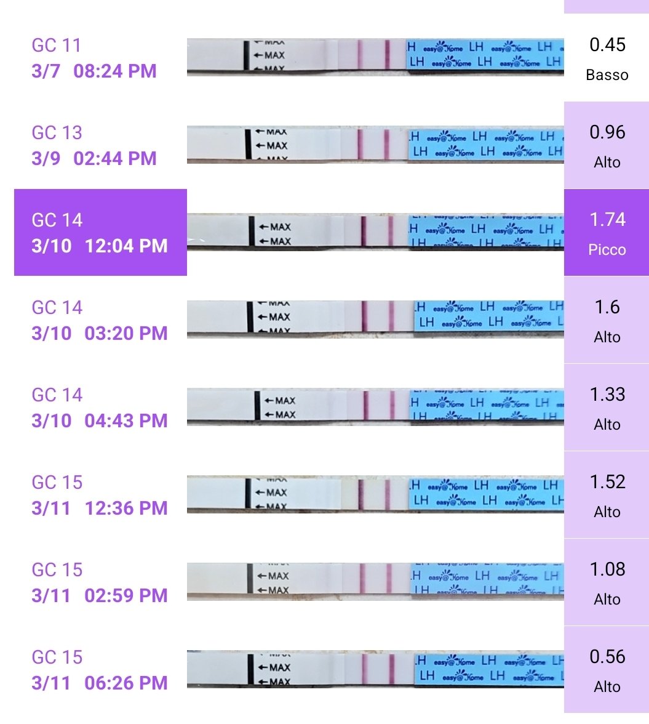Tap the 0.56 Alto result value
Image resolution: width=649 pixels, height=724 pixels.
[x=607, y=669]
